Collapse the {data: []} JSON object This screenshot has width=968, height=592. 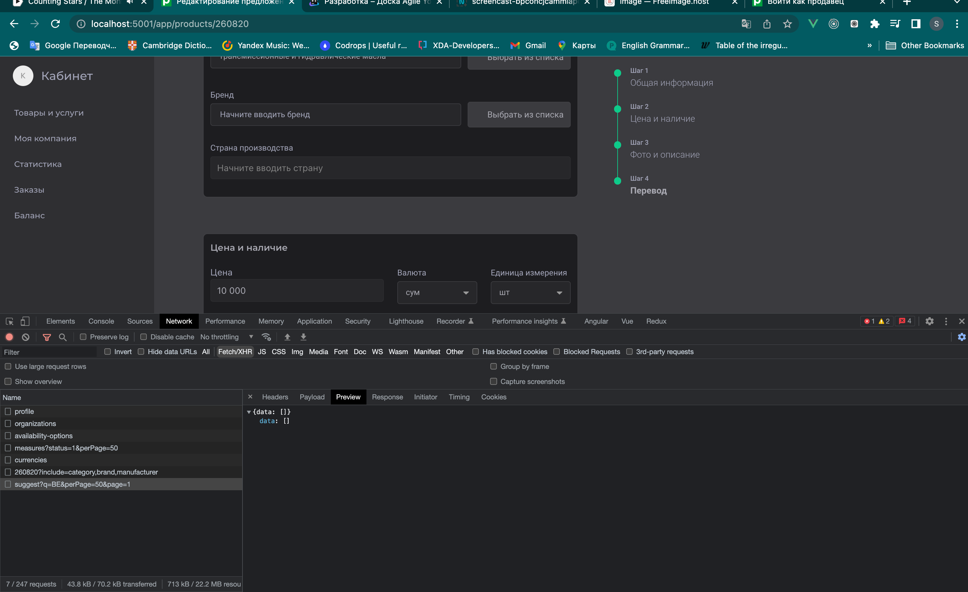(x=249, y=412)
